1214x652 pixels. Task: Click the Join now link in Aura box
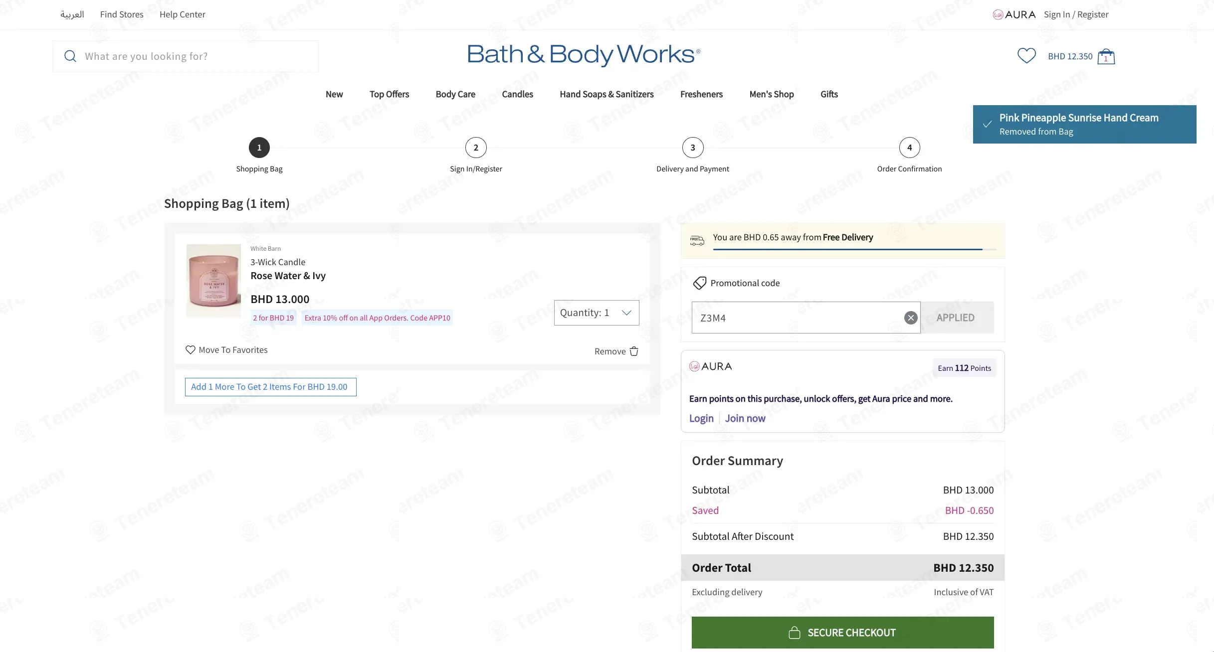coord(745,418)
